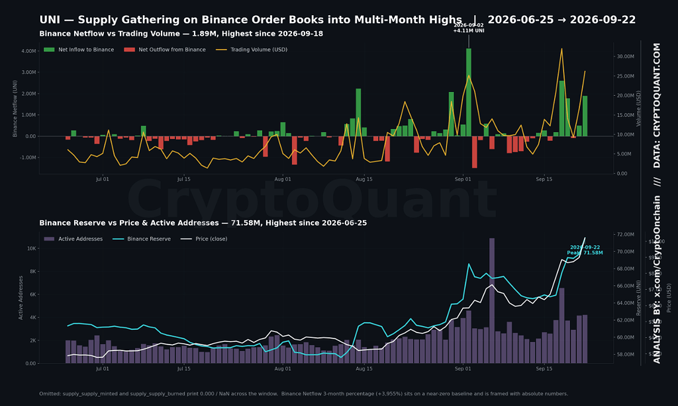The height and width of the screenshot is (406, 678).
Task: Click the red Net Outflow from Binance legend swatch
Action: 129,50
